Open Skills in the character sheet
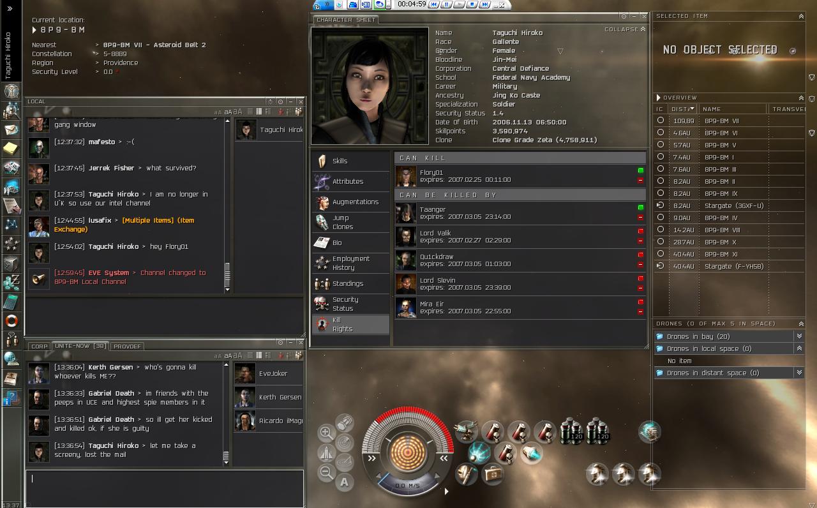 351,161
